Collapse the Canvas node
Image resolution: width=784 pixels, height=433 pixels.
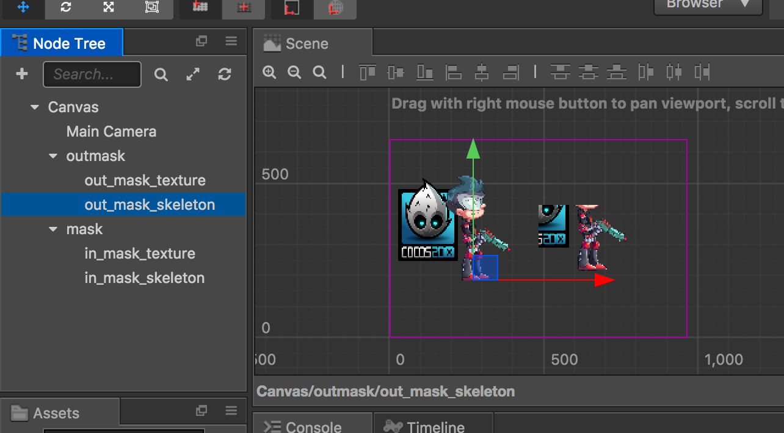coord(35,107)
